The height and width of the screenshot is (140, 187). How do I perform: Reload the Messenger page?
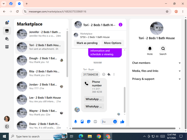(17, 12)
